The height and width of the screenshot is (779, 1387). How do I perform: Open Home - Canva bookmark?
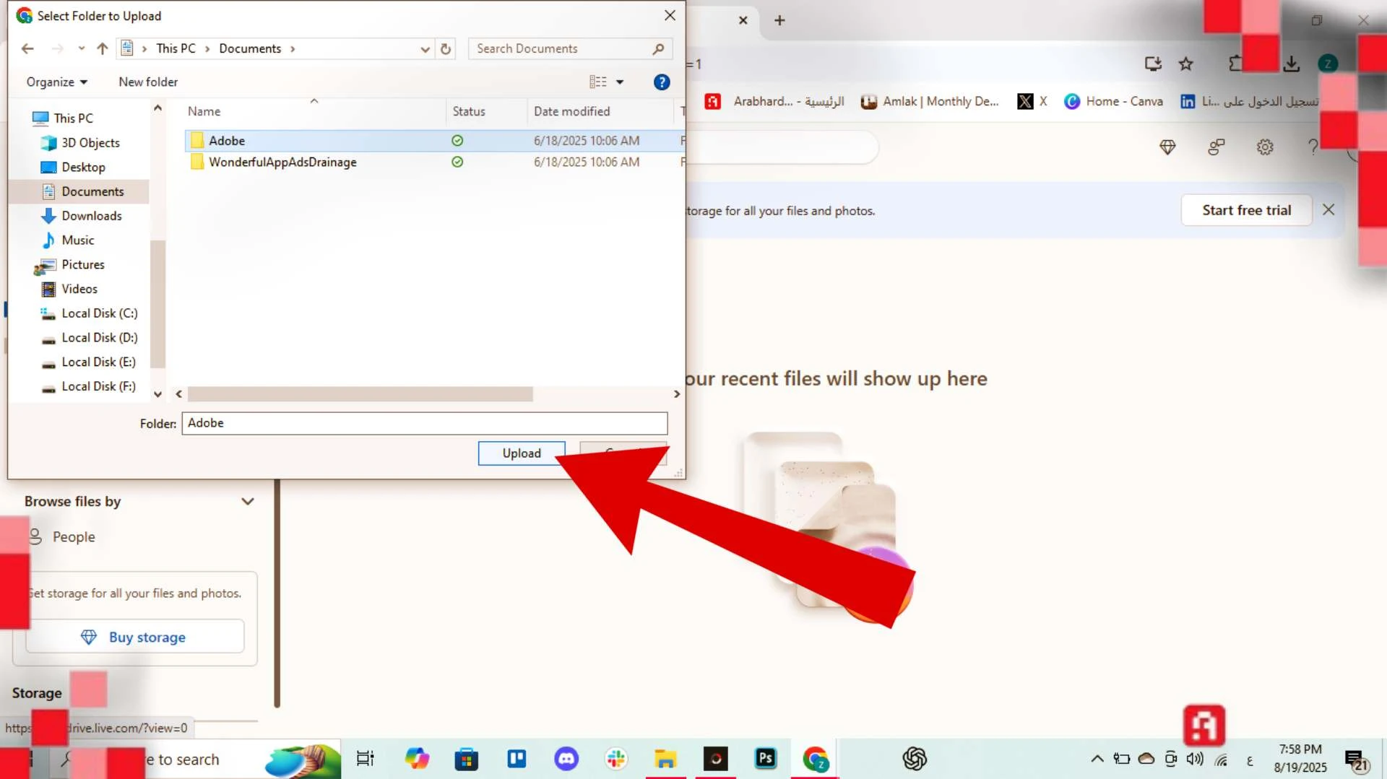[x=1113, y=102]
